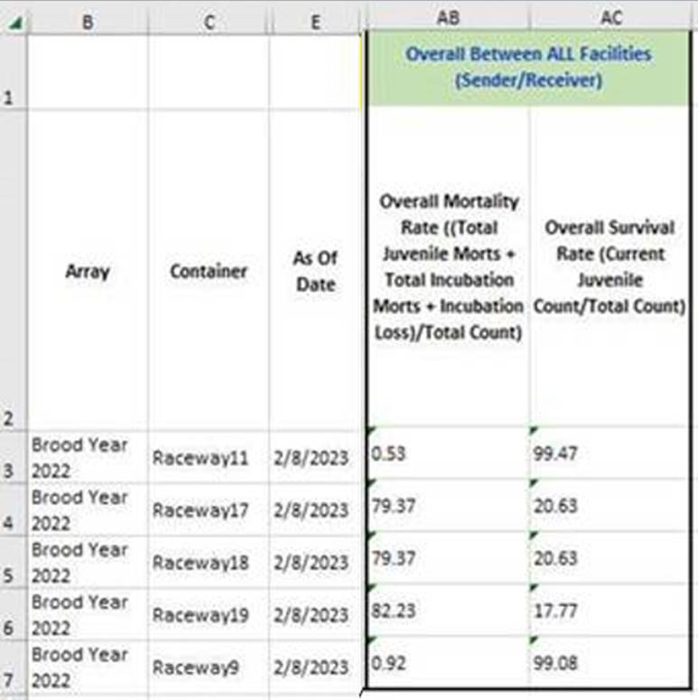Screen dimensions: 698x700
Task: Select column E header
Action: click(x=315, y=22)
